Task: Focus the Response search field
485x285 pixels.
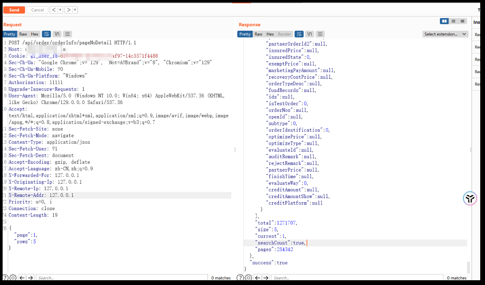Action: [357, 278]
